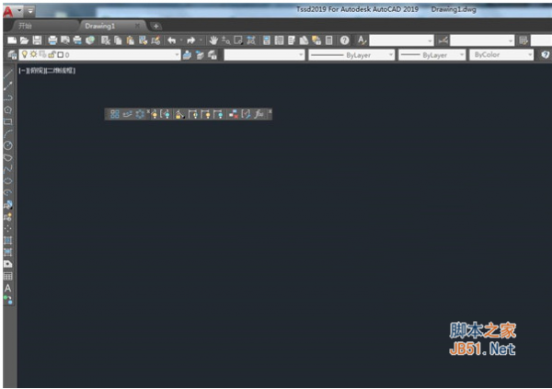Select the Pan hand tool

[213, 40]
